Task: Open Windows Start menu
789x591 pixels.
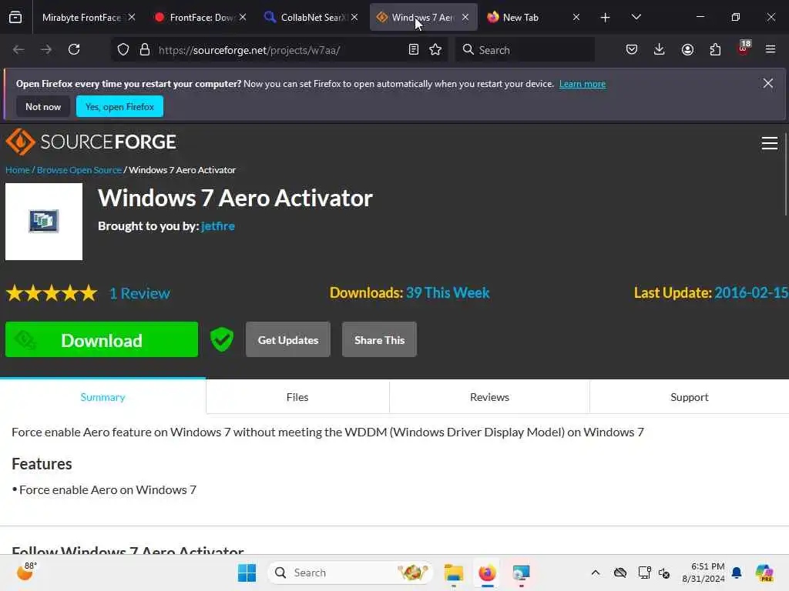Action: pyautogui.click(x=247, y=573)
